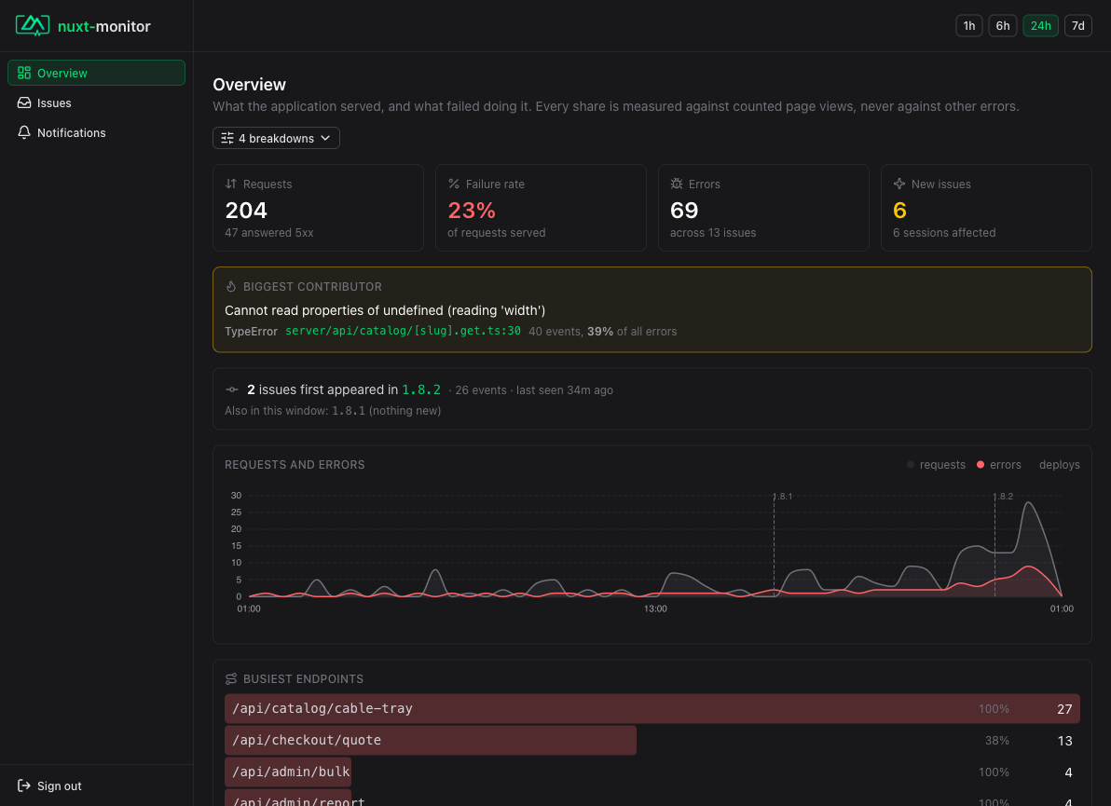1111x806 pixels.
Task: Toggle the deploys legend item
Action: click(1060, 465)
